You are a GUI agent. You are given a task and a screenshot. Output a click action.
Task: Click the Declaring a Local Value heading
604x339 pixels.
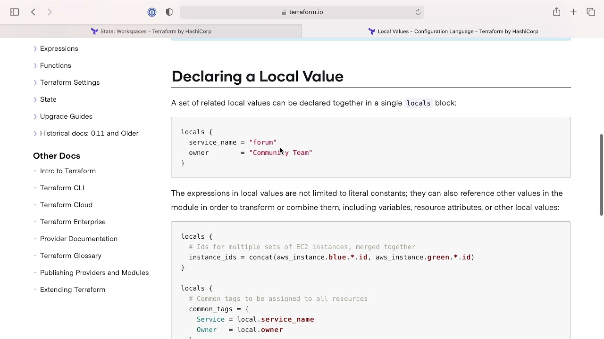pyautogui.click(x=257, y=76)
